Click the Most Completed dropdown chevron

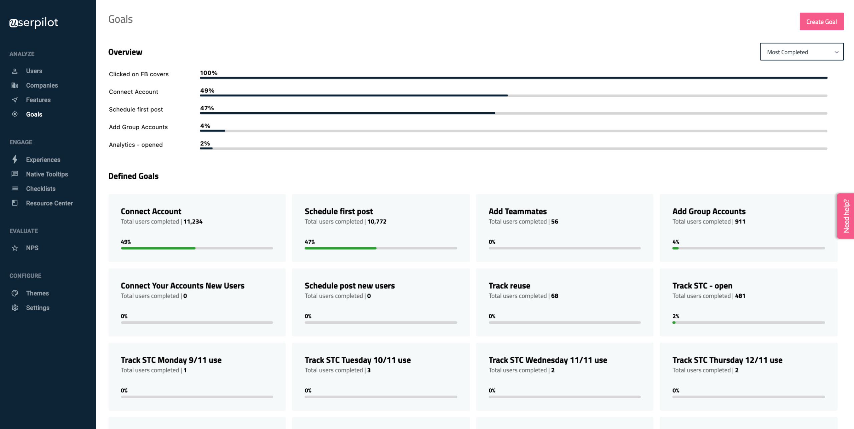[x=836, y=52]
